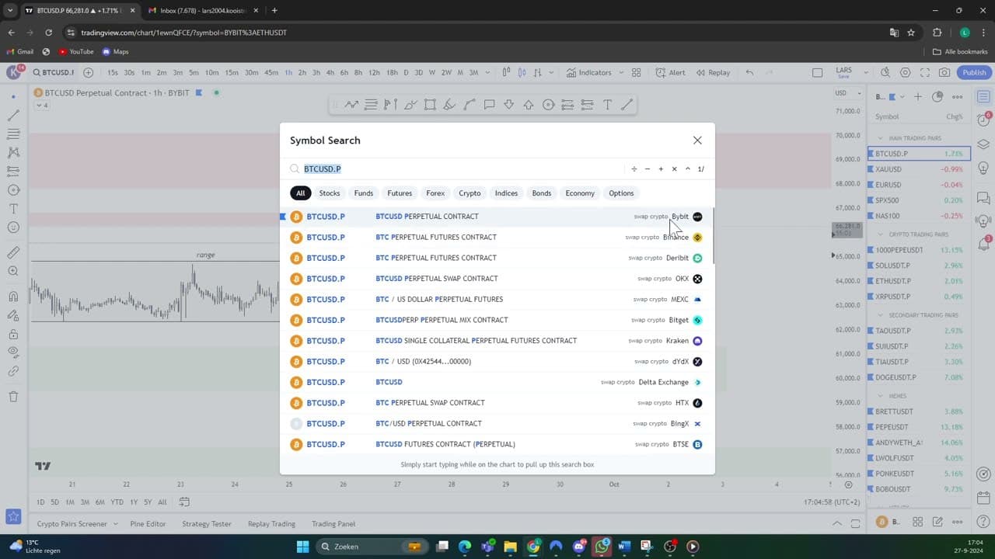This screenshot has height=559, width=995.
Task: Select the Indices filter chip
Action: pyautogui.click(x=506, y=193)
